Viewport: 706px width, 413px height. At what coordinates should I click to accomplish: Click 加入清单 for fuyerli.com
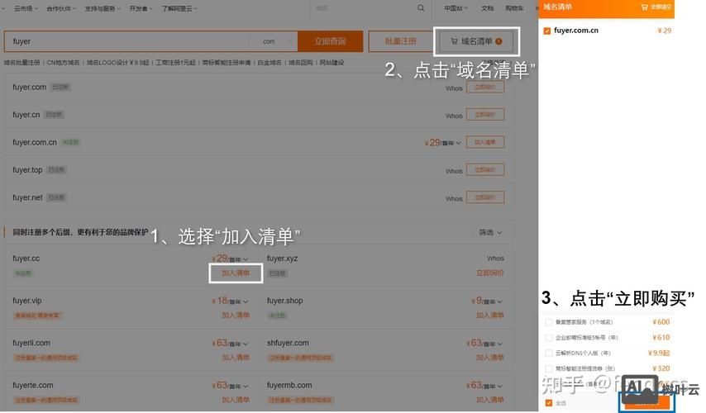click(x=236, y=358)
